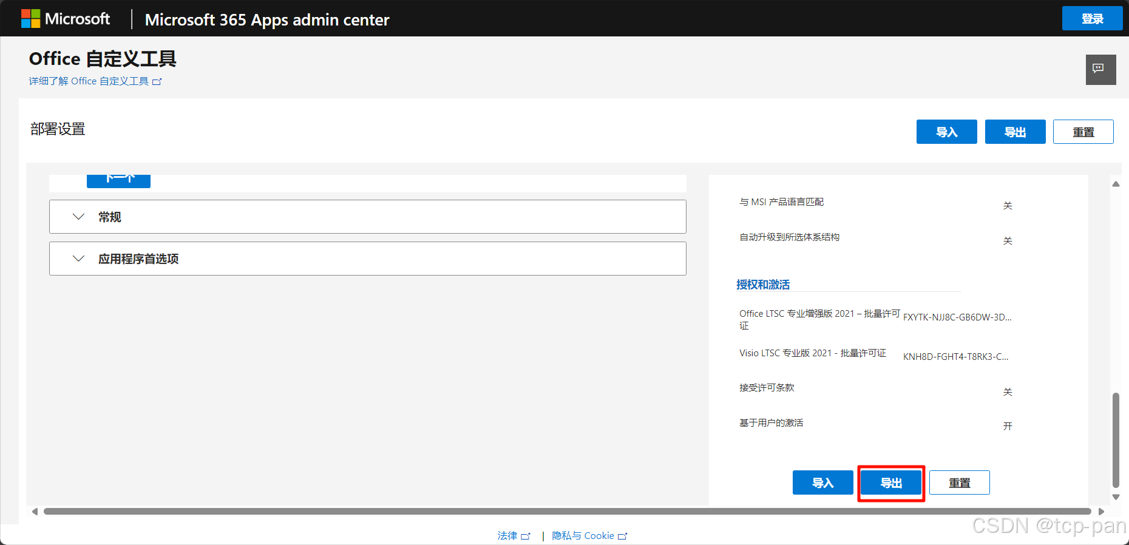Click the 登录 sign-in button

point(1092,18)
